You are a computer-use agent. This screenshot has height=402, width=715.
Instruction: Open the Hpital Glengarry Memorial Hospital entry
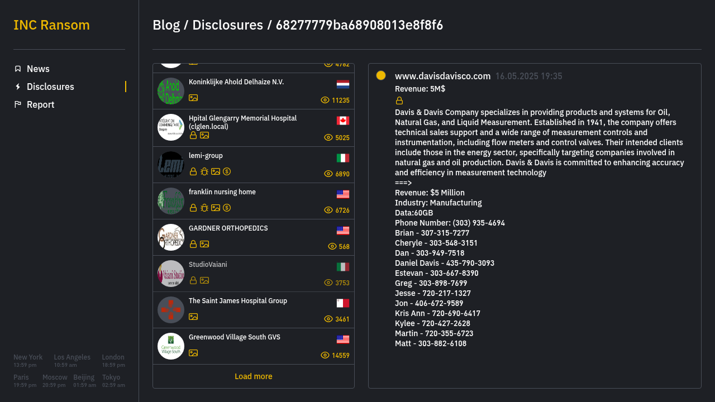pos(254,128)
